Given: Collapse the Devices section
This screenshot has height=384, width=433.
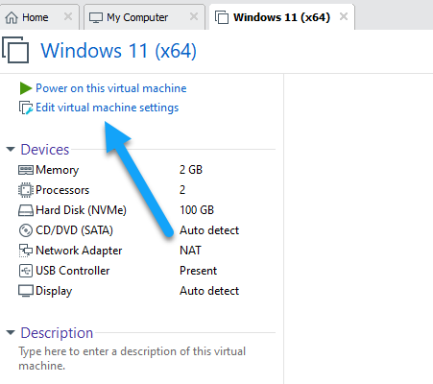Looking at the screenshot, I should 11,149.
